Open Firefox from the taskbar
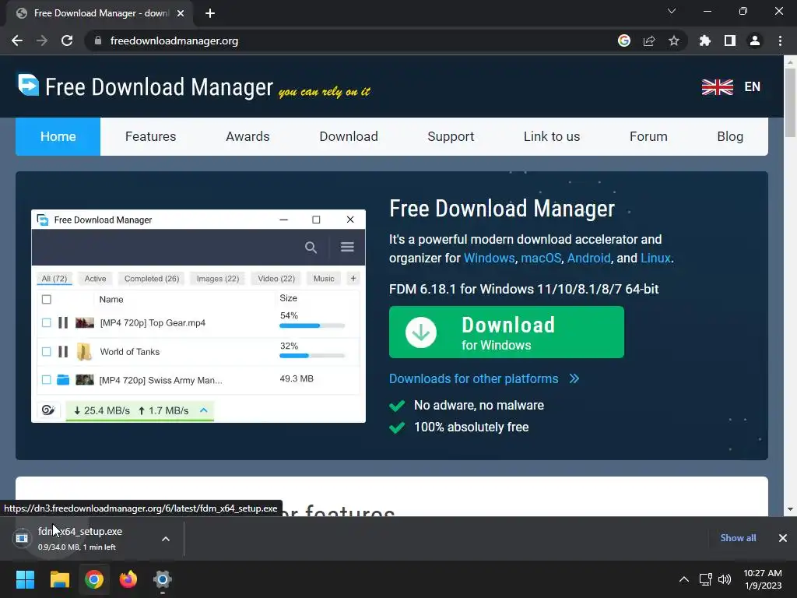The image size is (797, 598). (x=128, y=579)
